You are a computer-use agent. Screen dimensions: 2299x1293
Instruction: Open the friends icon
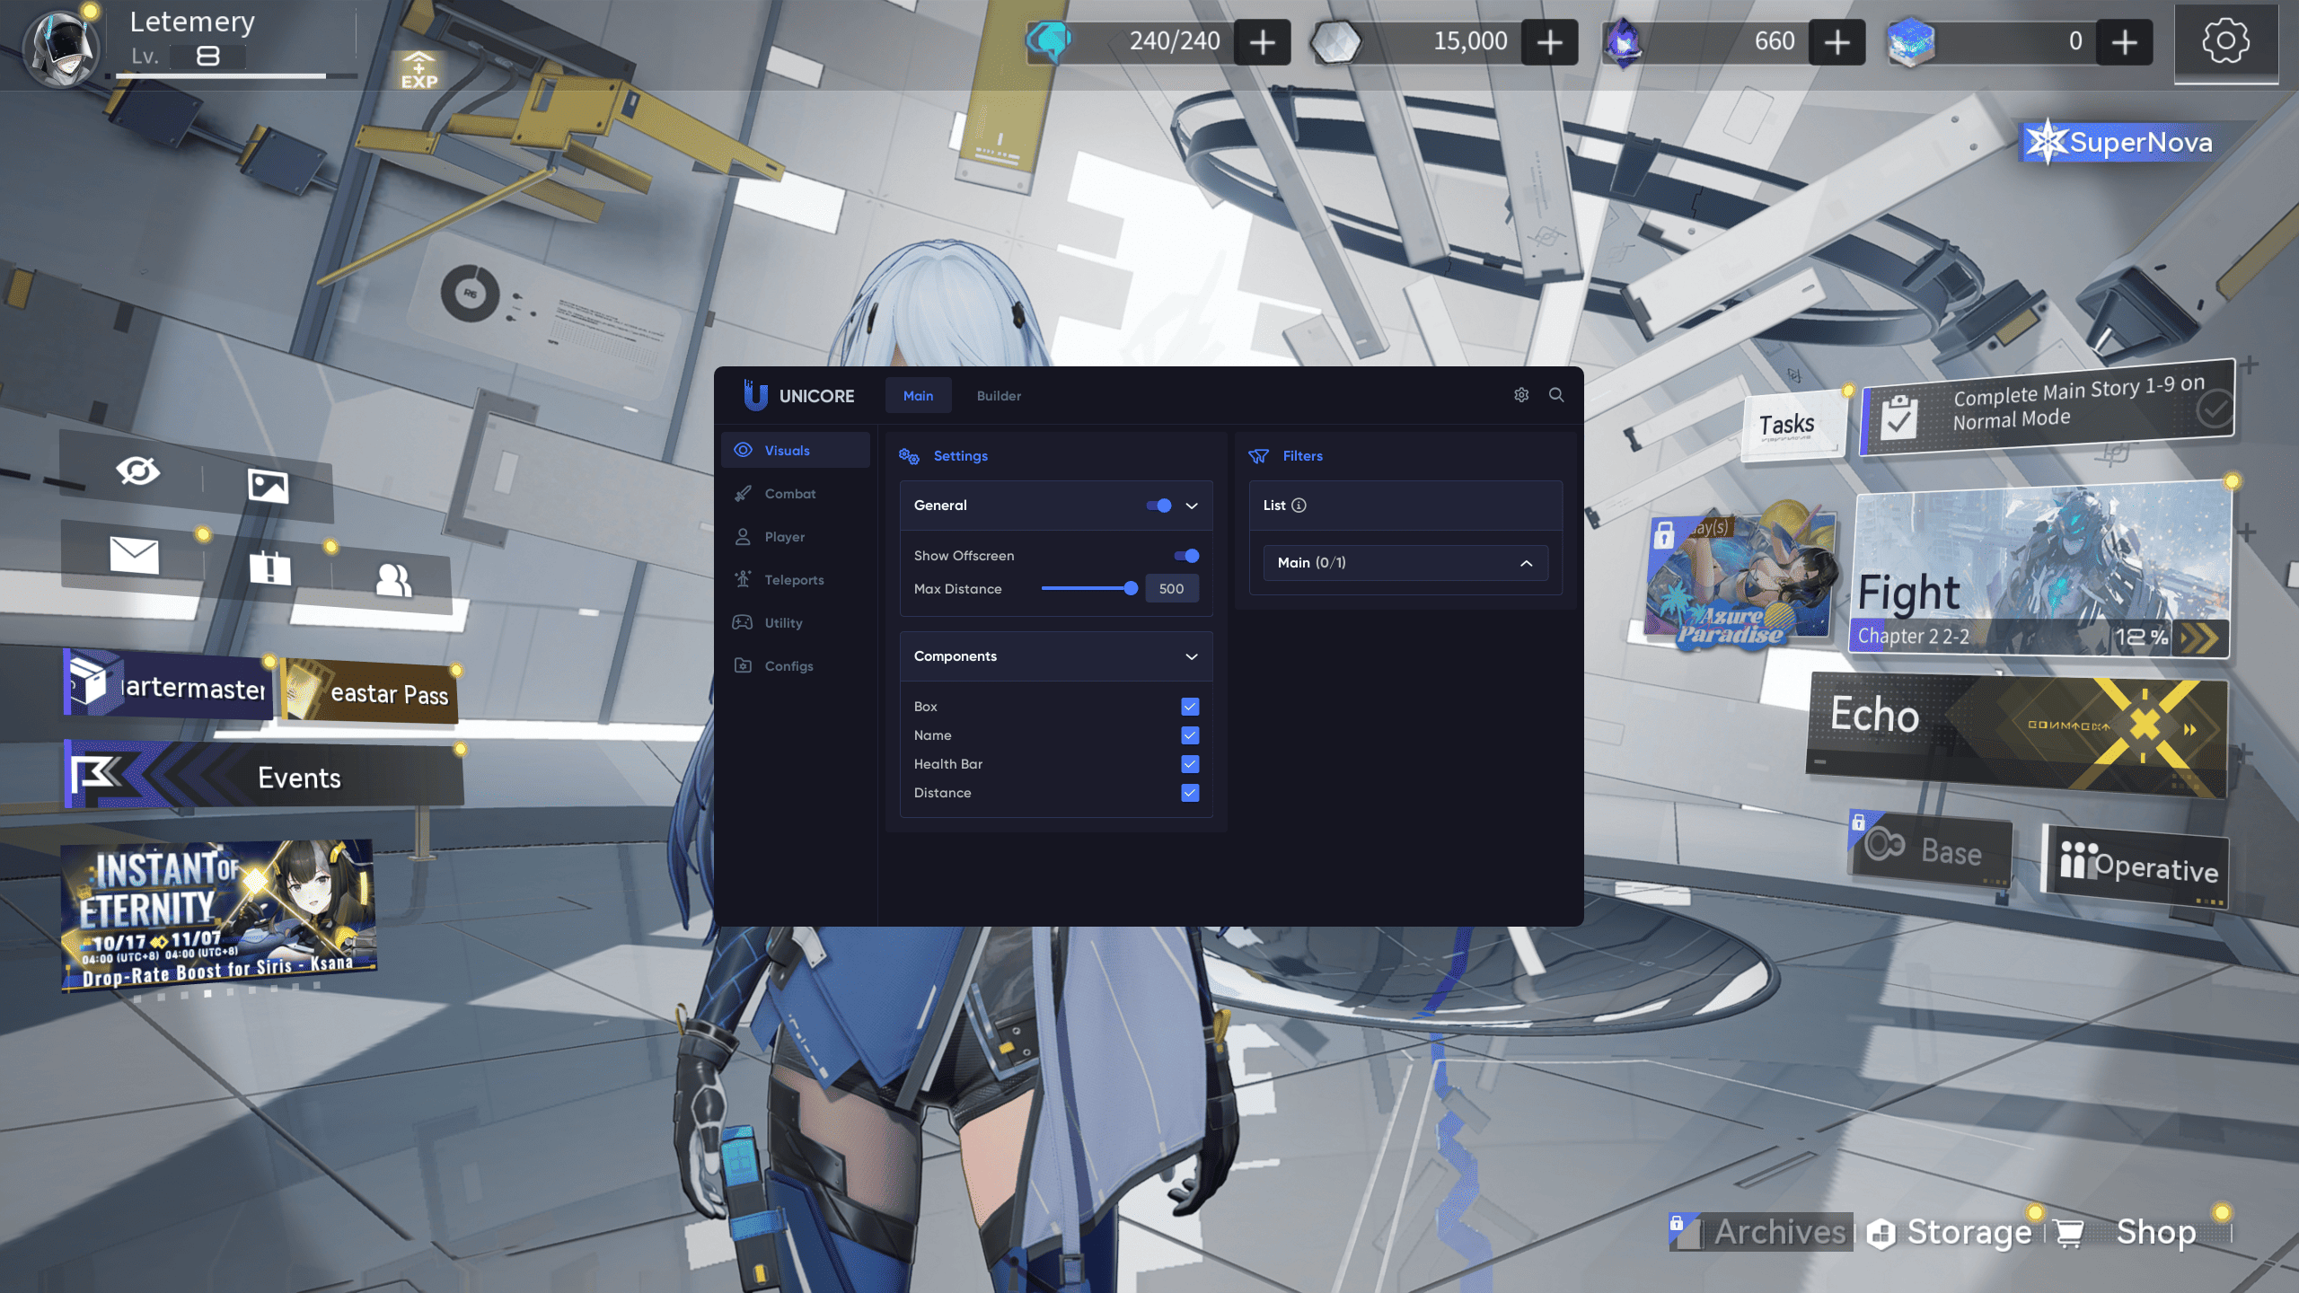pyautogui.click(x=393, y=581)
